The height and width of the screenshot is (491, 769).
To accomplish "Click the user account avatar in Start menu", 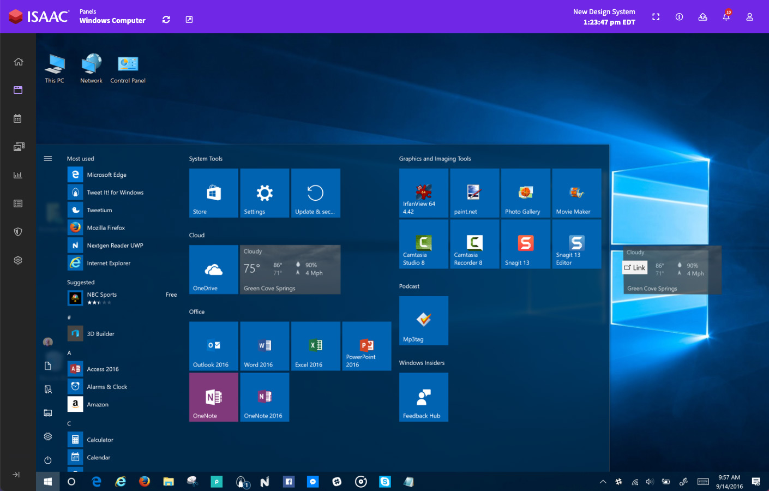I will pyautogui.click(x=48, y=342).
